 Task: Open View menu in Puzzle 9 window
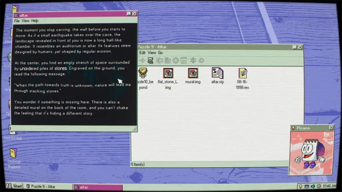click(x=152, y=53)
